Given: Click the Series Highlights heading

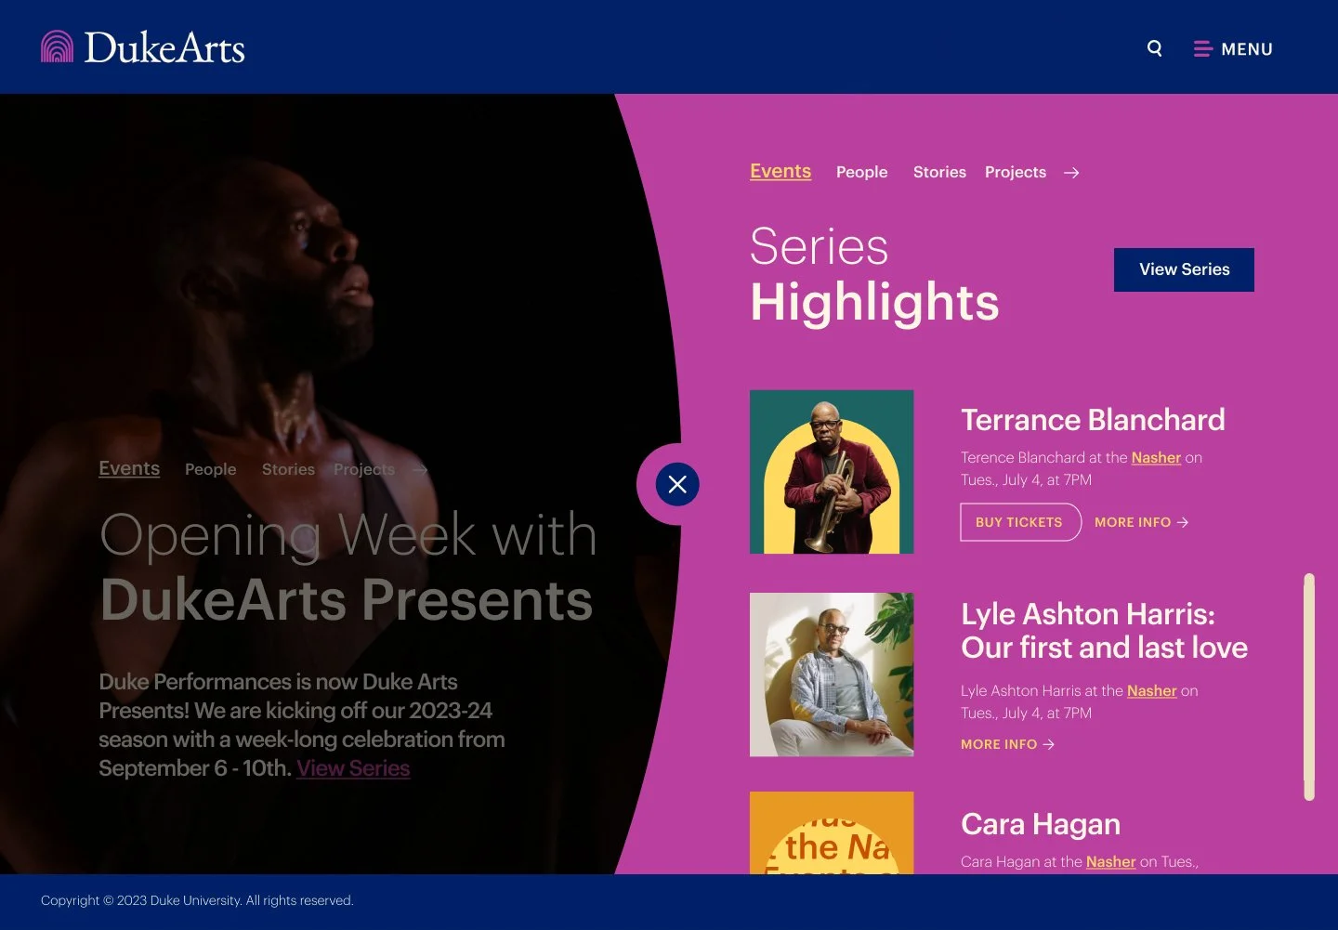Looking at the screenshot, I should 874,275.
